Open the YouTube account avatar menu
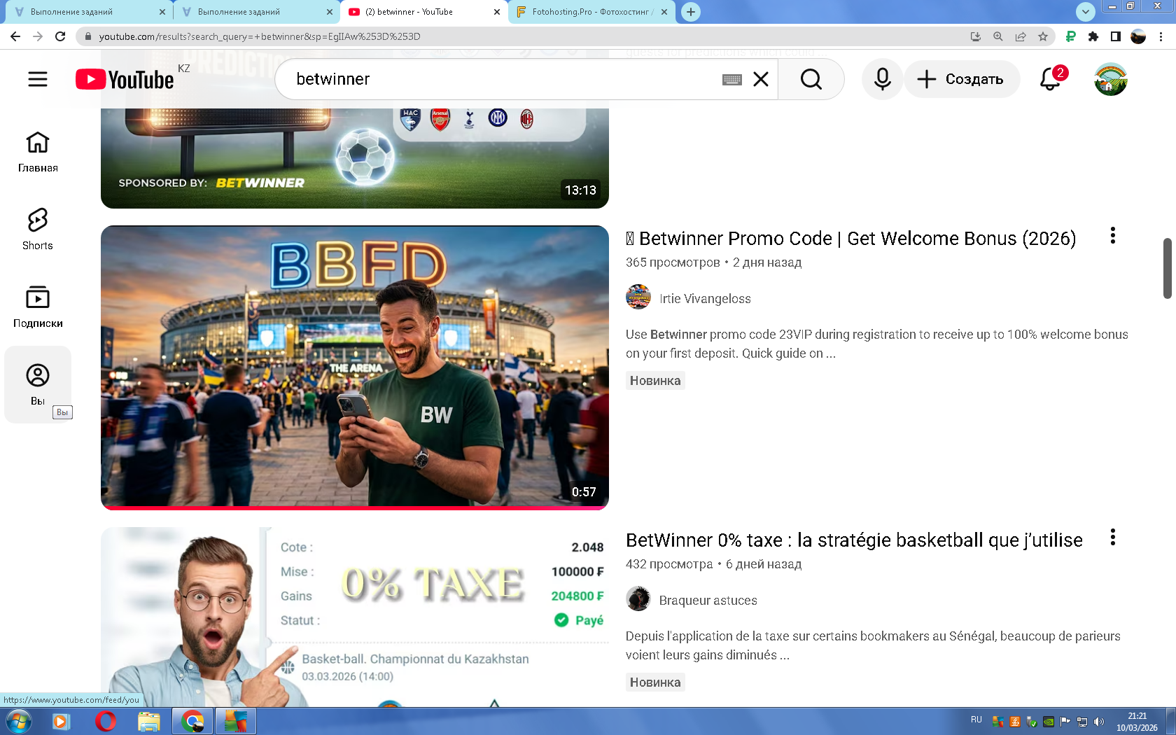This screenshot has width=1176, height=735. coord(1111,80)
